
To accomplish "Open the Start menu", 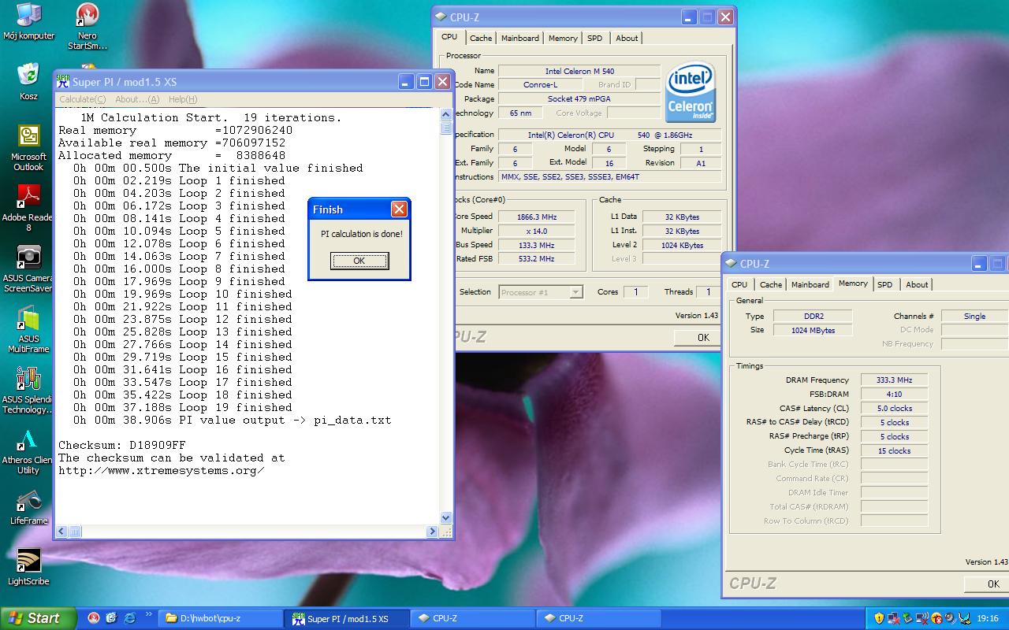I will (39, 618).
